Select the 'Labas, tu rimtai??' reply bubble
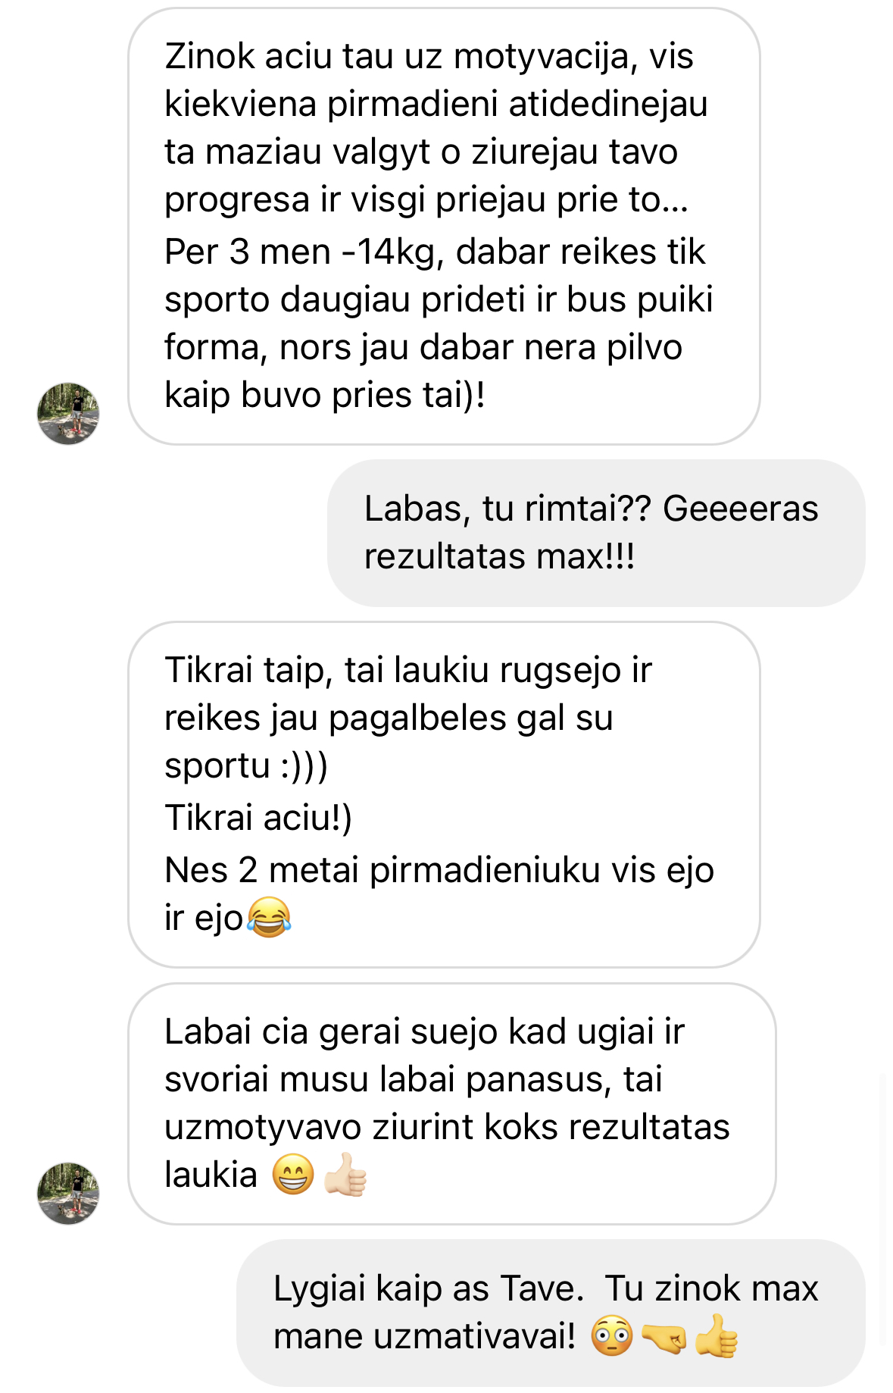 tap(596, 533)
